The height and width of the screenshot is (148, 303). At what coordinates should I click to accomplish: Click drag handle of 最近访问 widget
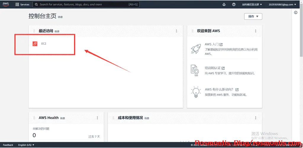point(34,31)
